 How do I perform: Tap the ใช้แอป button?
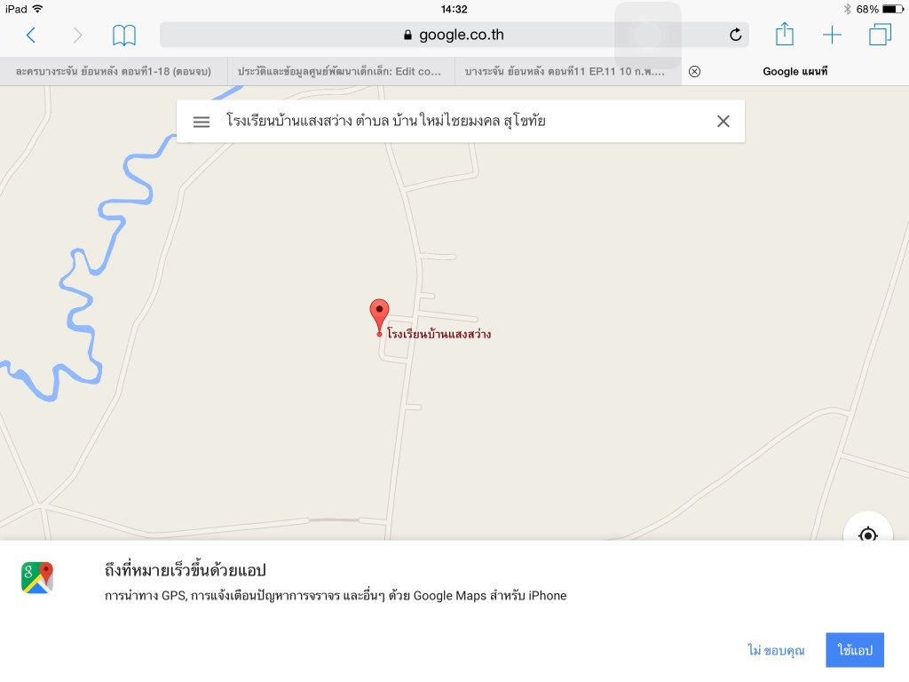click(x=855, y=650)
